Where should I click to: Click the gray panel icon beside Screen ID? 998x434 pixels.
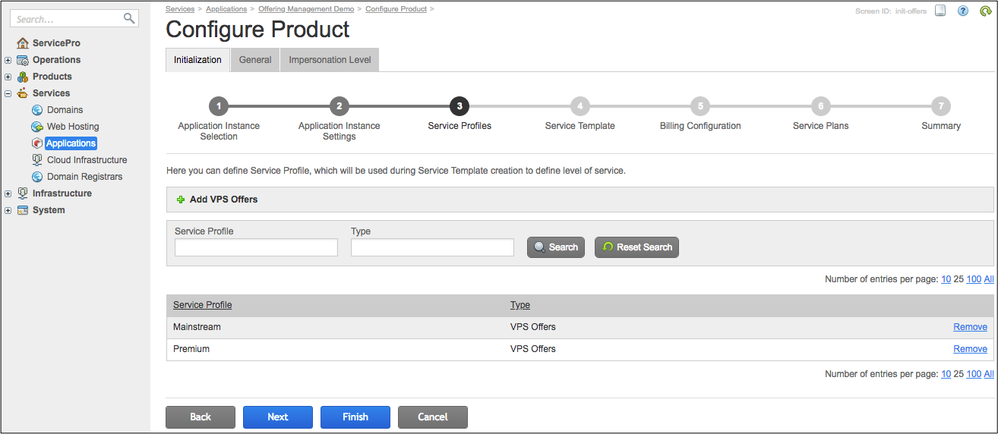click(x=940, y=11)
